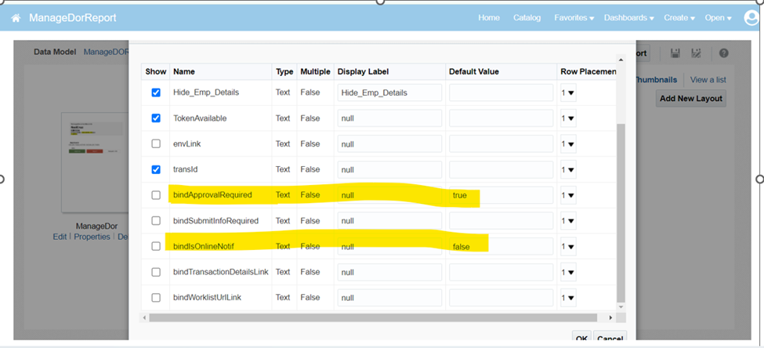Click the save disk icon
Screen dimensions: 764x348
pyautogui.click(x=675, y=53)
